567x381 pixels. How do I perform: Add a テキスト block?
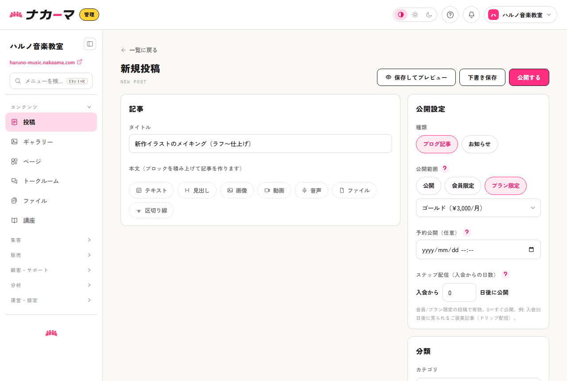[151, 190]
